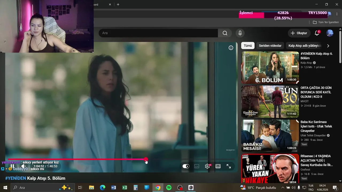Click the Oluştur create button

pos(299,33)
